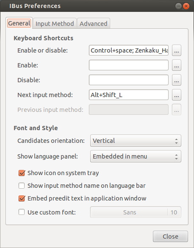Minimize the IBus Preferences window
The width and height of the screenshot is (194, 248).
click(x=178, y=6)
